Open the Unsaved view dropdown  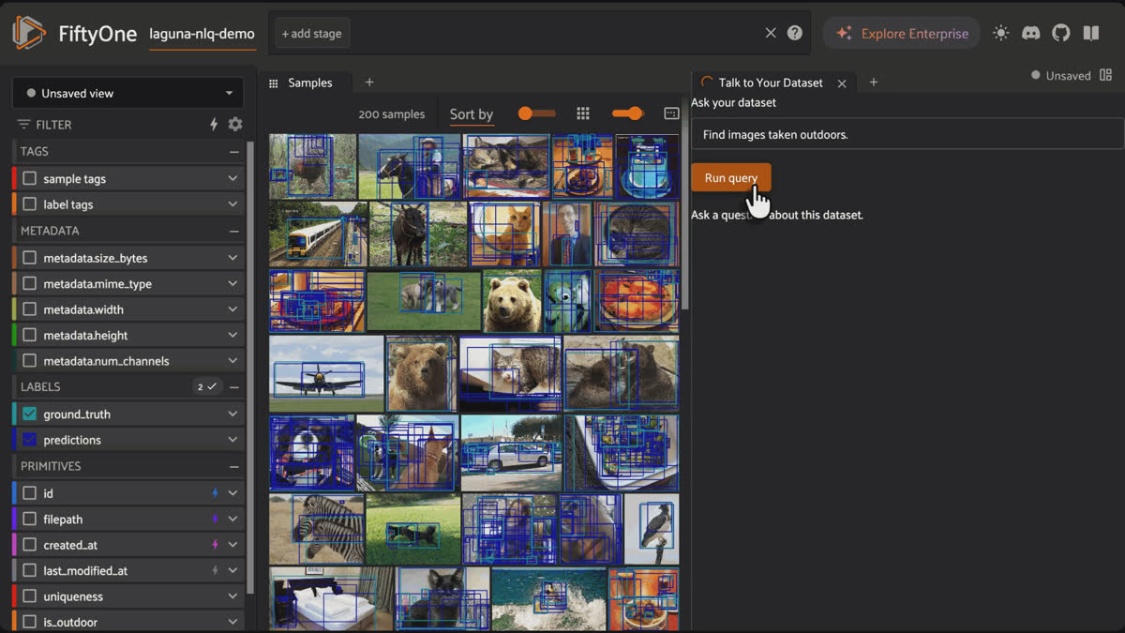pos(127,93)
